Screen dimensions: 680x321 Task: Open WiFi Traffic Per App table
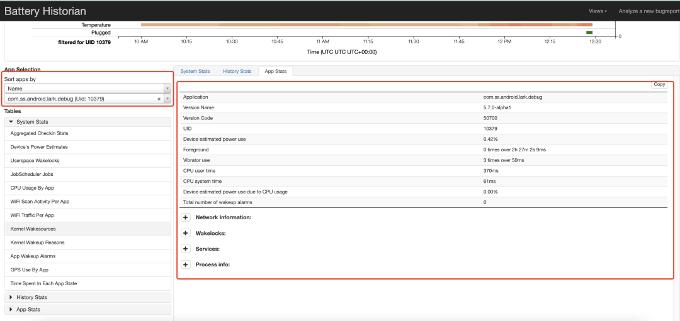pyautogui.click(x=88, y=215)
